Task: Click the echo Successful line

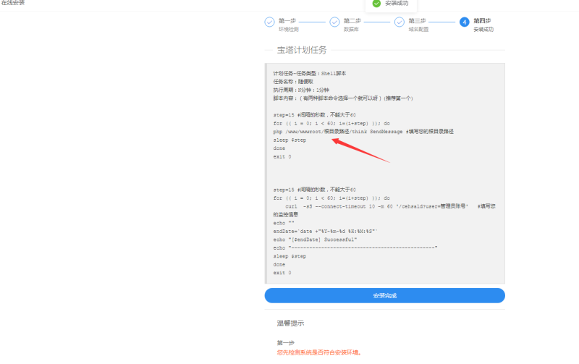Action: click(315, 240)
